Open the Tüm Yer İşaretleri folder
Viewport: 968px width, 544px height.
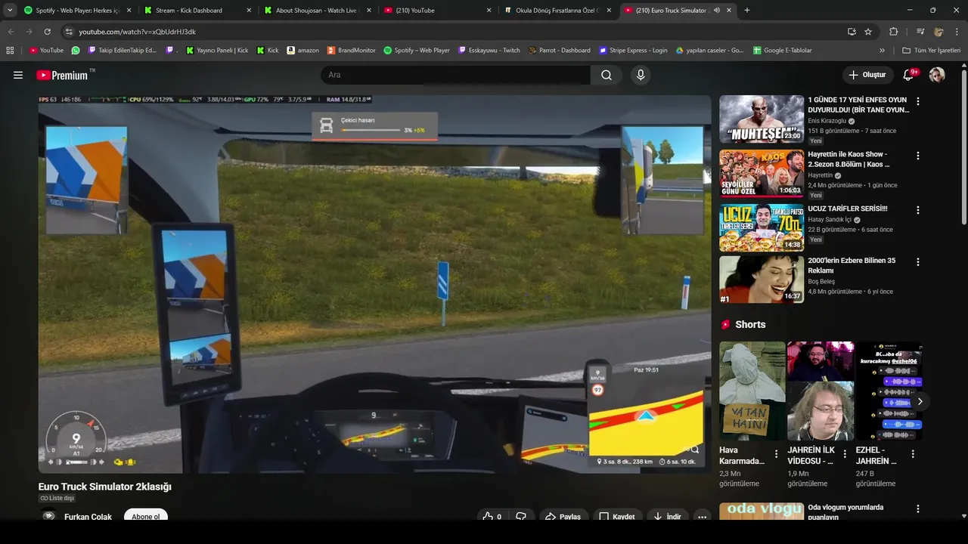pyautogui.click(x=932, y=50)
